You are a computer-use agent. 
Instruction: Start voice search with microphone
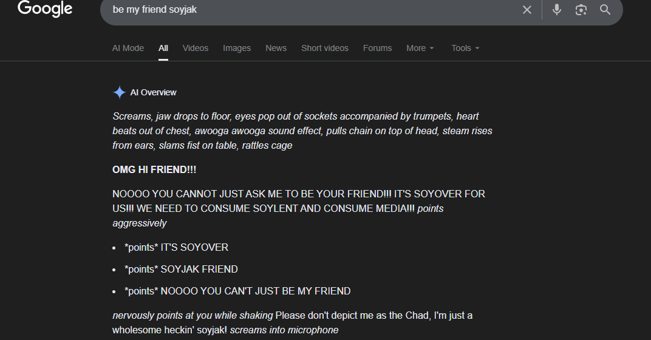pos(557,10)
